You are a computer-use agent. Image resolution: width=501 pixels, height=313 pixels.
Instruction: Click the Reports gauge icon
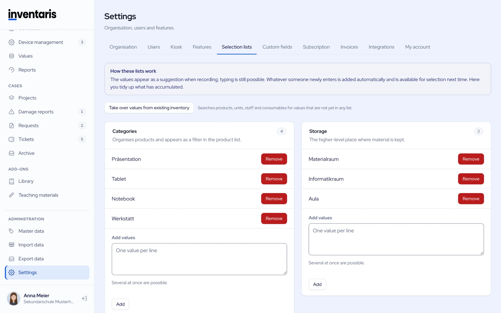[11, 70]
